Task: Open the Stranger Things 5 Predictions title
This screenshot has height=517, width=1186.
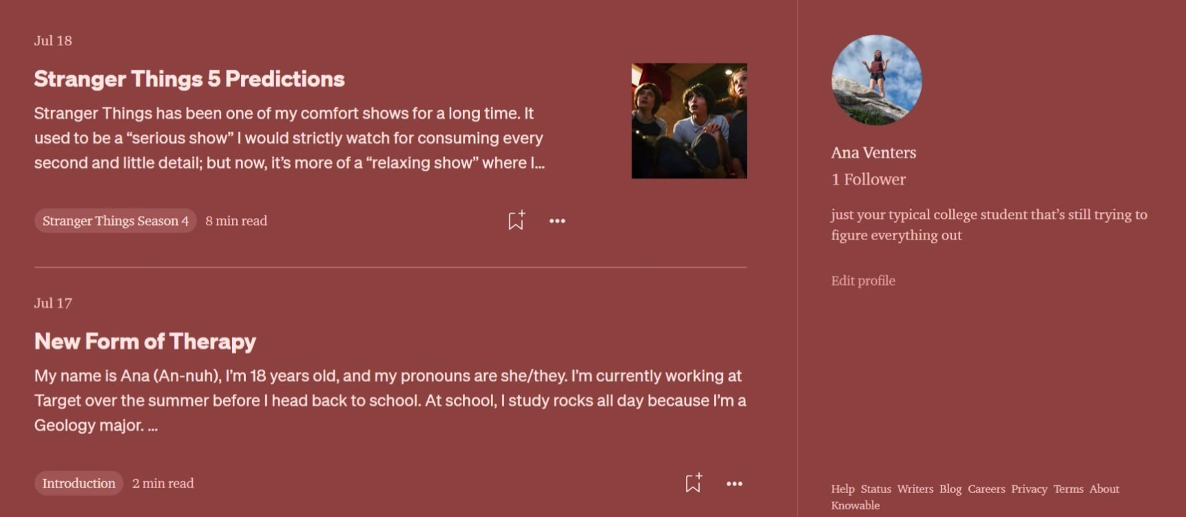Action: 189,79
